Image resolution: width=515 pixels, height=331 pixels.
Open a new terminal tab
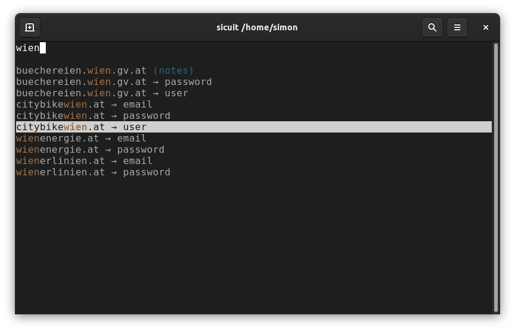click(x=30, y=27)
